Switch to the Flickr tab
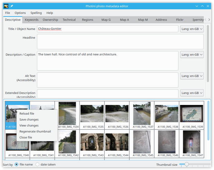The image size is (214, 170). tap(180, 20)
